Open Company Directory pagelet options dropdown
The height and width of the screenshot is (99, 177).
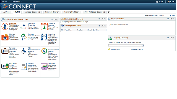click(172, 38)
